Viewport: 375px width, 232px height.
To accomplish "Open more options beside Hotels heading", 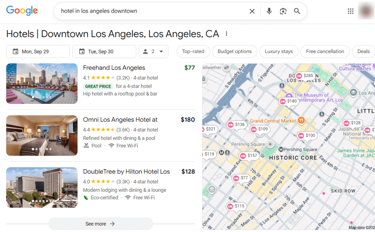I will [226, 34].
